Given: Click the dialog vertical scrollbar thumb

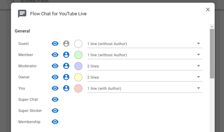Looking at the screenshot, I should [212, 53].
